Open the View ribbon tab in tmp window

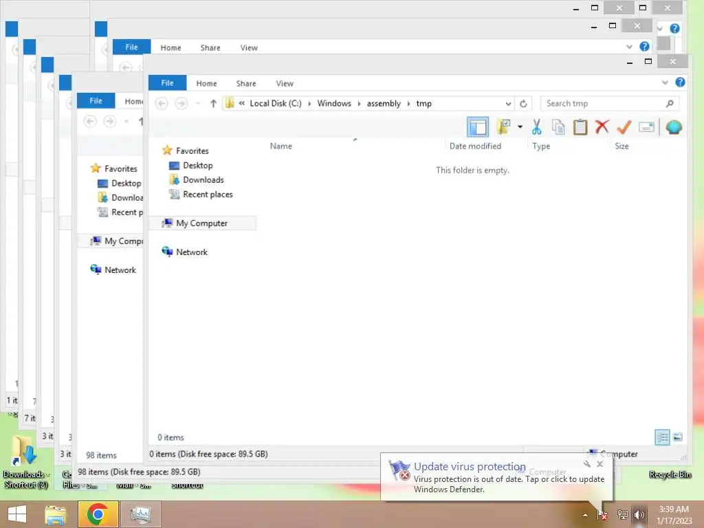click(285, 83)
